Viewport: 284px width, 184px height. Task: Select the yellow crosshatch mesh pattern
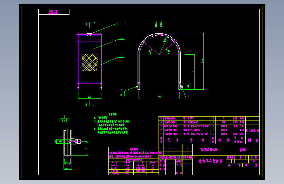pyautogui.click(x=89, y=62)
